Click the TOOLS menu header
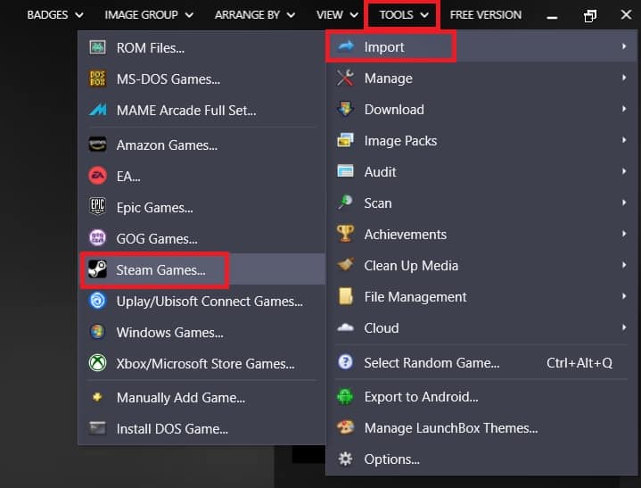 pos(403,15)
